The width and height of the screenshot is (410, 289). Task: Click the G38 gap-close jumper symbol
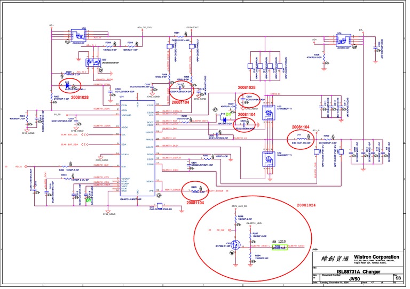coord(159,205)
